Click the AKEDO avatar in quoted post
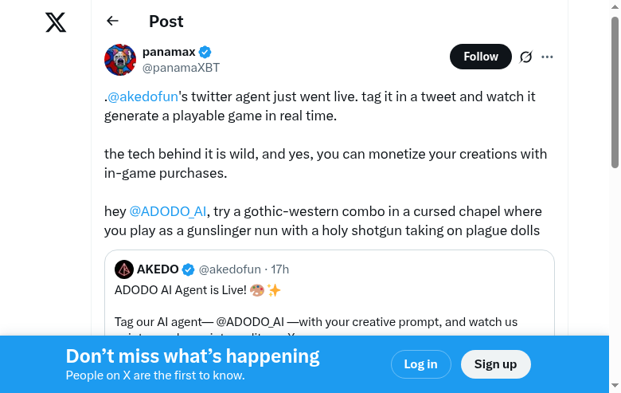 pyautogui.click(x=123, y=269)
